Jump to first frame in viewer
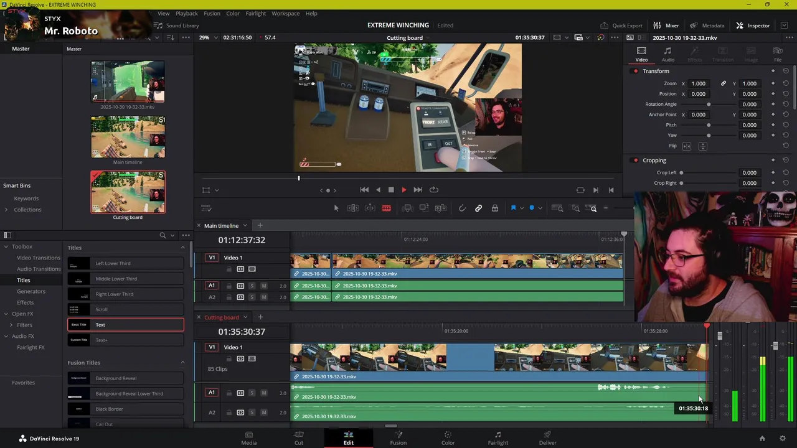Image resolution: width=797 pixels, height=448 pixels. click(x=364, y=190)
